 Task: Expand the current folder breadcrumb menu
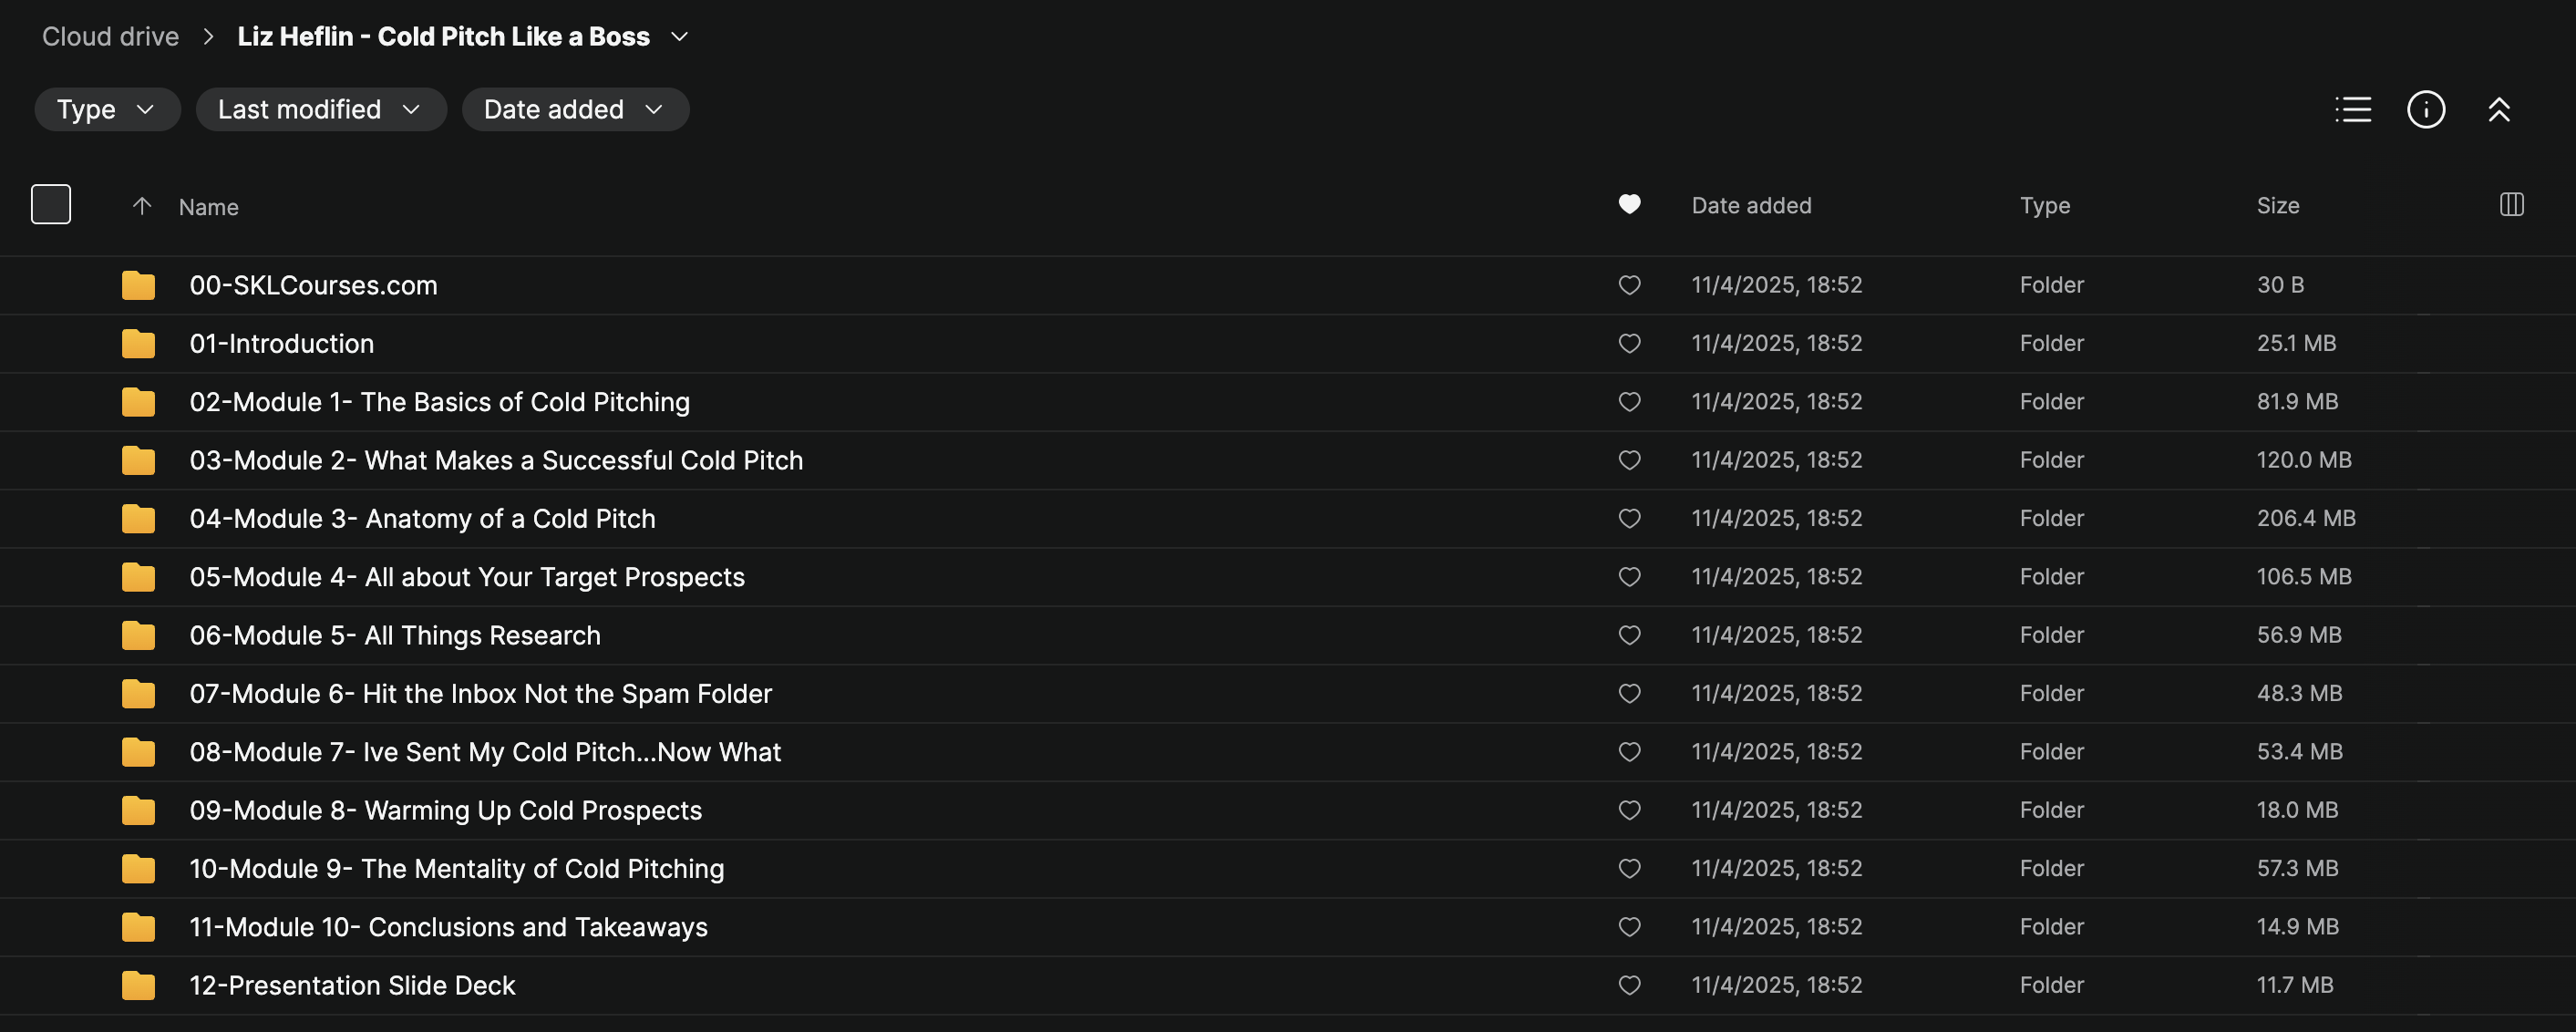tap(680, 37)
